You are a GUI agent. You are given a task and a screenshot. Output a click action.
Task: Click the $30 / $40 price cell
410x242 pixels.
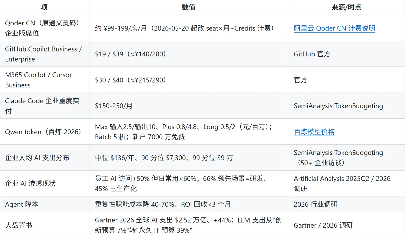click(189, 80)
